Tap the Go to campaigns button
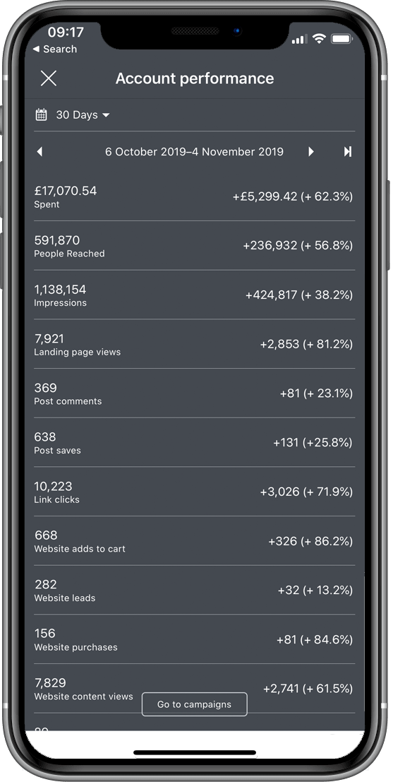Screen dimensions: 393x782 pos(194,704)
